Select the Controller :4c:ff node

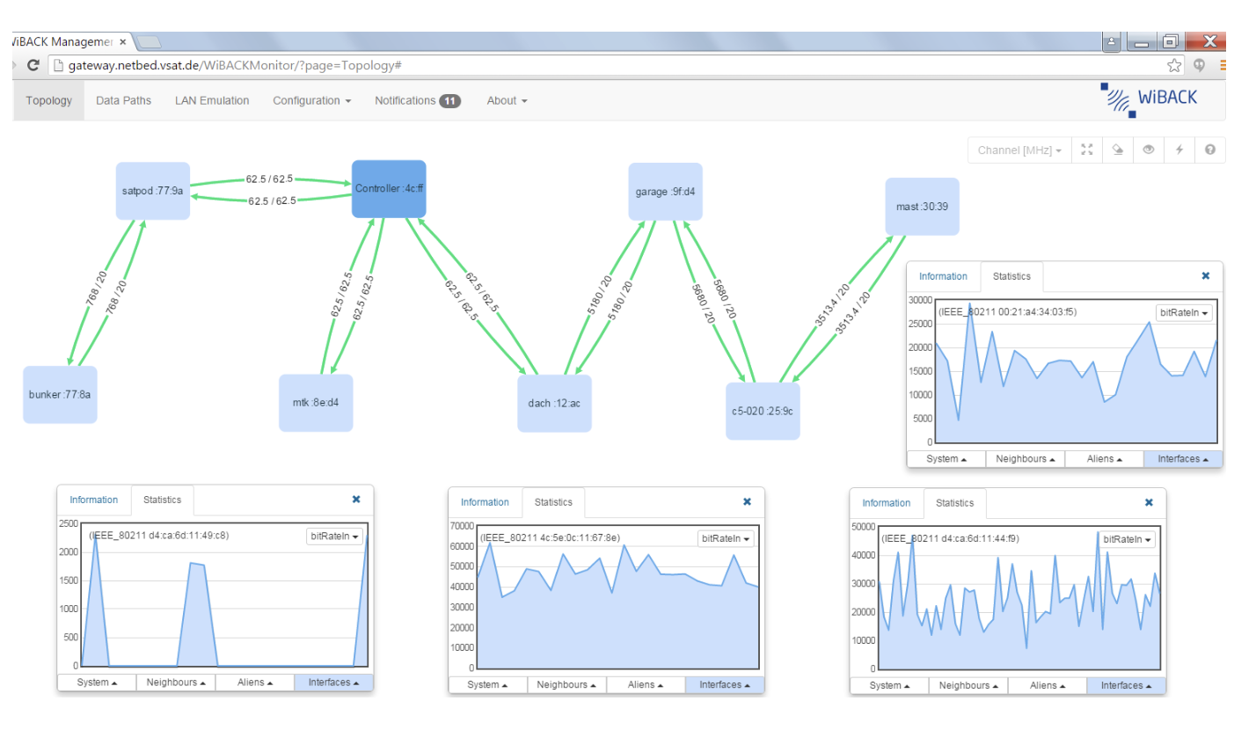(x=389, y=188)
